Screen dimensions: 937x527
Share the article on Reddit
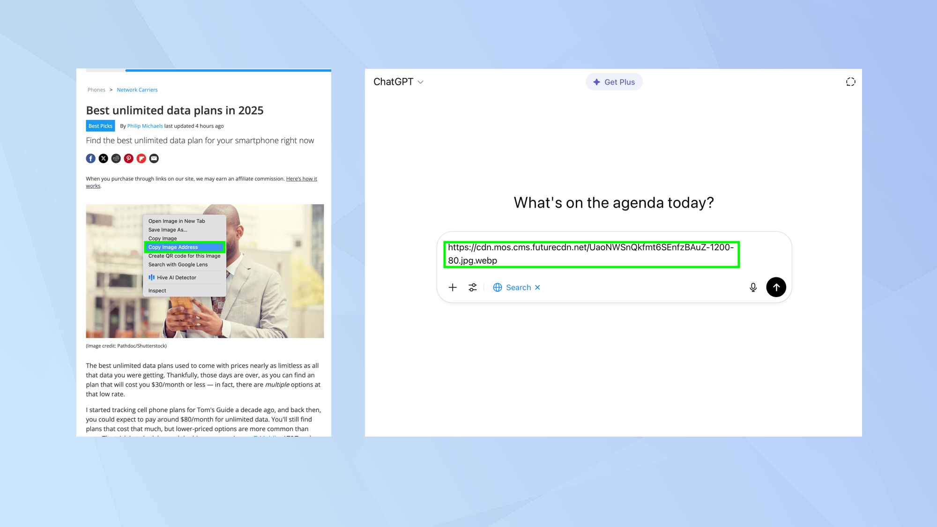pos(116,158)
